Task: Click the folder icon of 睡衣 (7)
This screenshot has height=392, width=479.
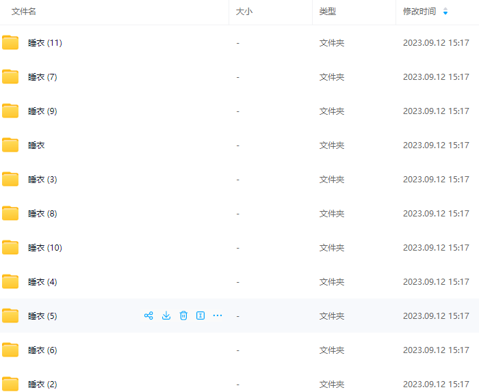Action: click(10, 77)
